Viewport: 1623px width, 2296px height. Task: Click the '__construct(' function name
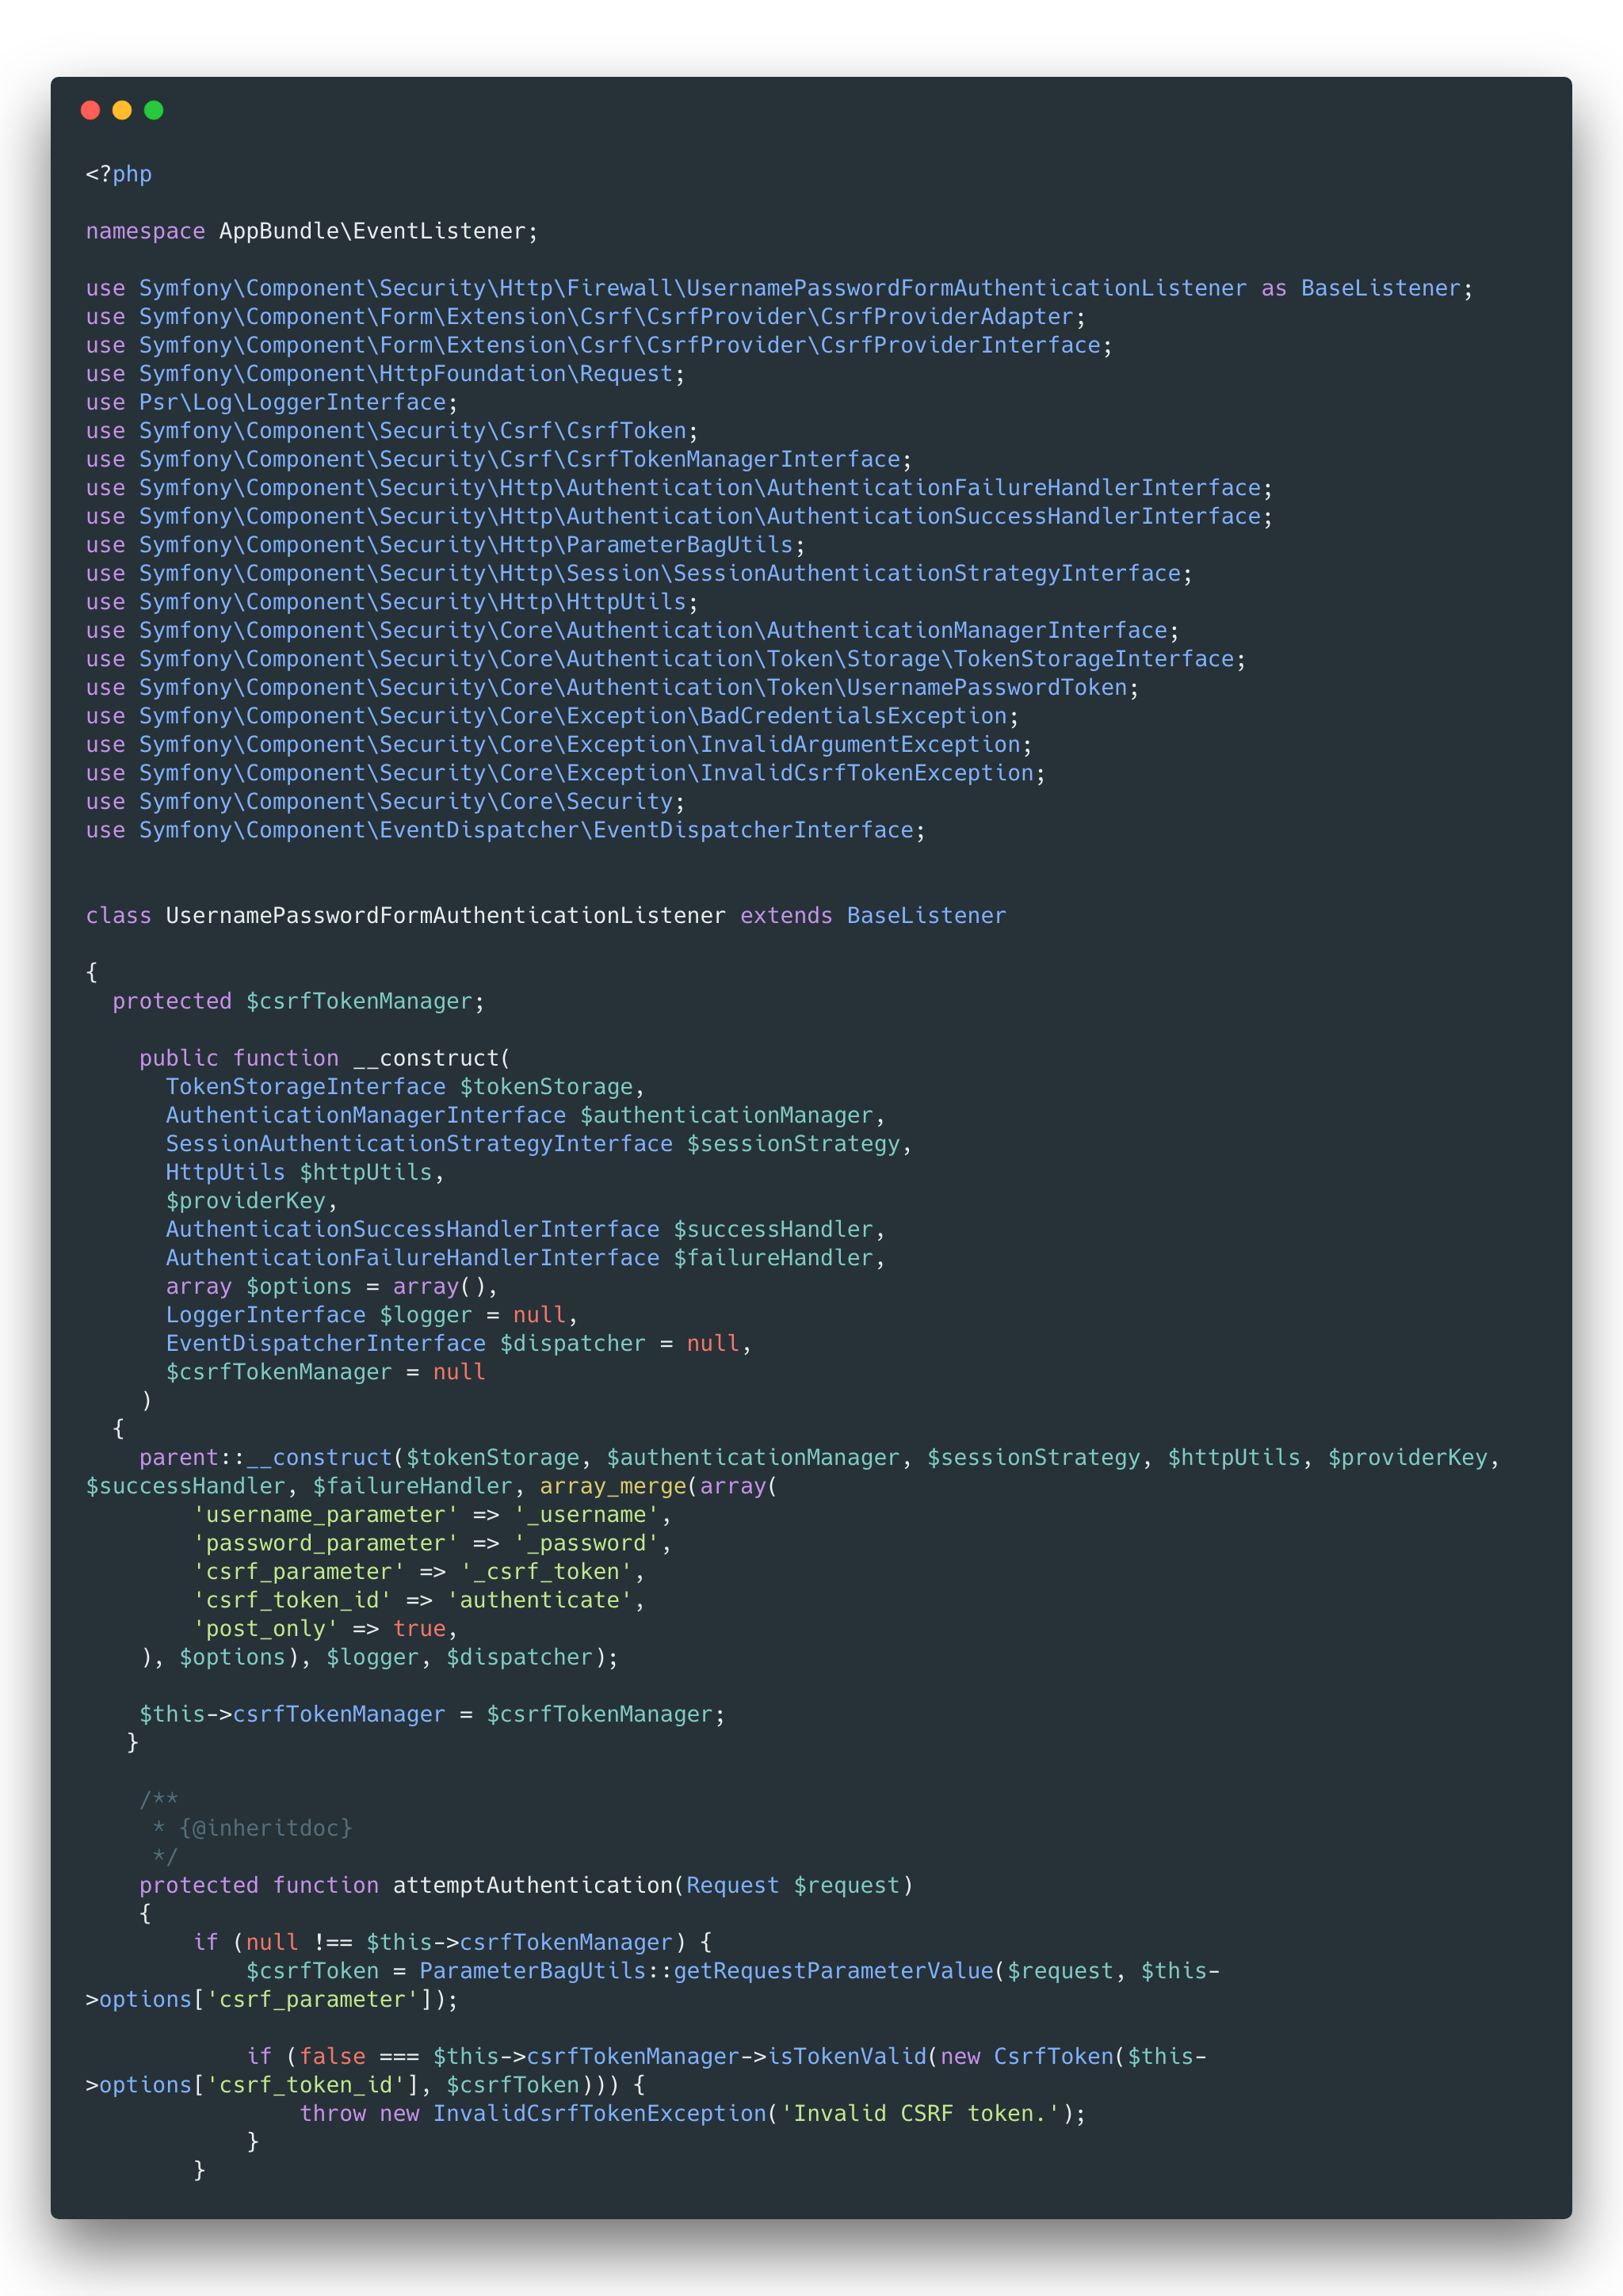(432, 1058)
